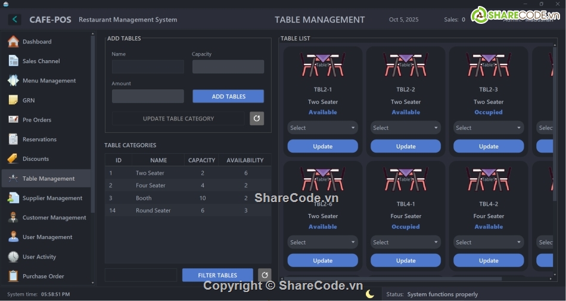Screen dimensions: 566x301
Task: Toggle dark mode moon icon
Action: click(x=370, y=294)
